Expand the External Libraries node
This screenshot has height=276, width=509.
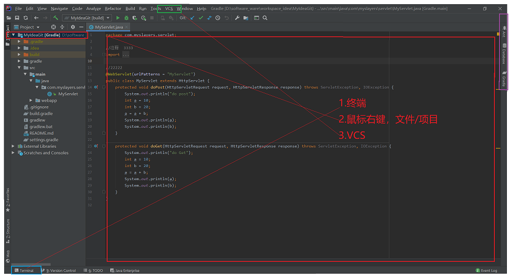pos(14,146)
